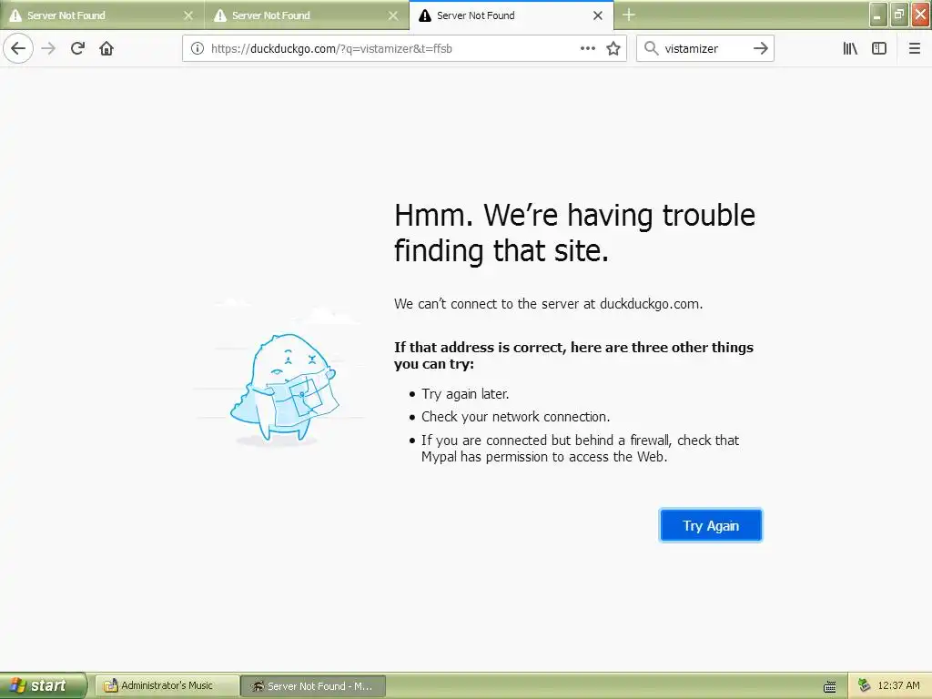
Task: Switch to Administrator's Music taskbar window
Action: tap(167, 686)
